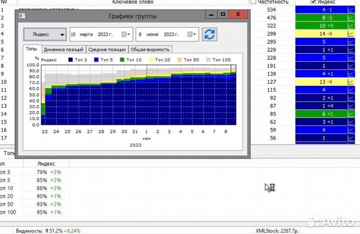The height and width of the screenshot is (234, 360).
Task: Open calendar for the 8 июня end date
Action: coord(192,34)
